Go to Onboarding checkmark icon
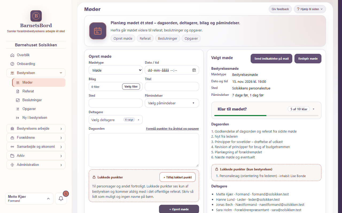 tap(12, 64)
